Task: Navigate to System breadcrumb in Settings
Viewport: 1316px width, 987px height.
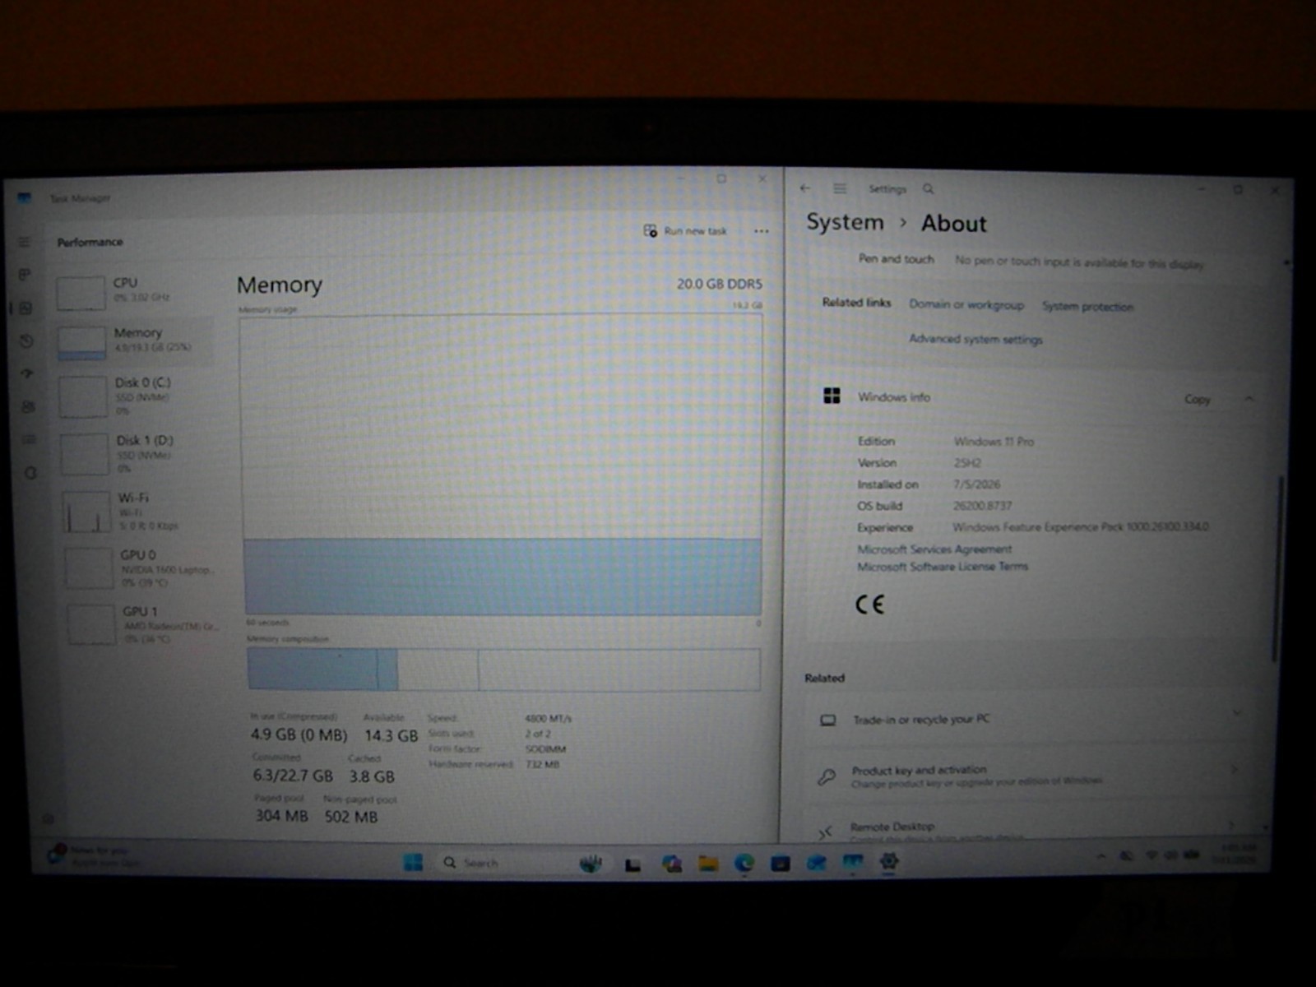Action: click(x=845, y=222)
